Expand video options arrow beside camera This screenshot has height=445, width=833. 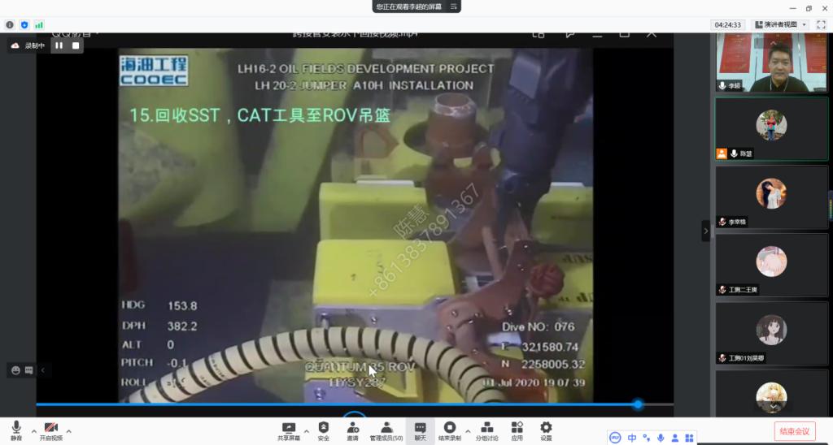tap(68, 430)
